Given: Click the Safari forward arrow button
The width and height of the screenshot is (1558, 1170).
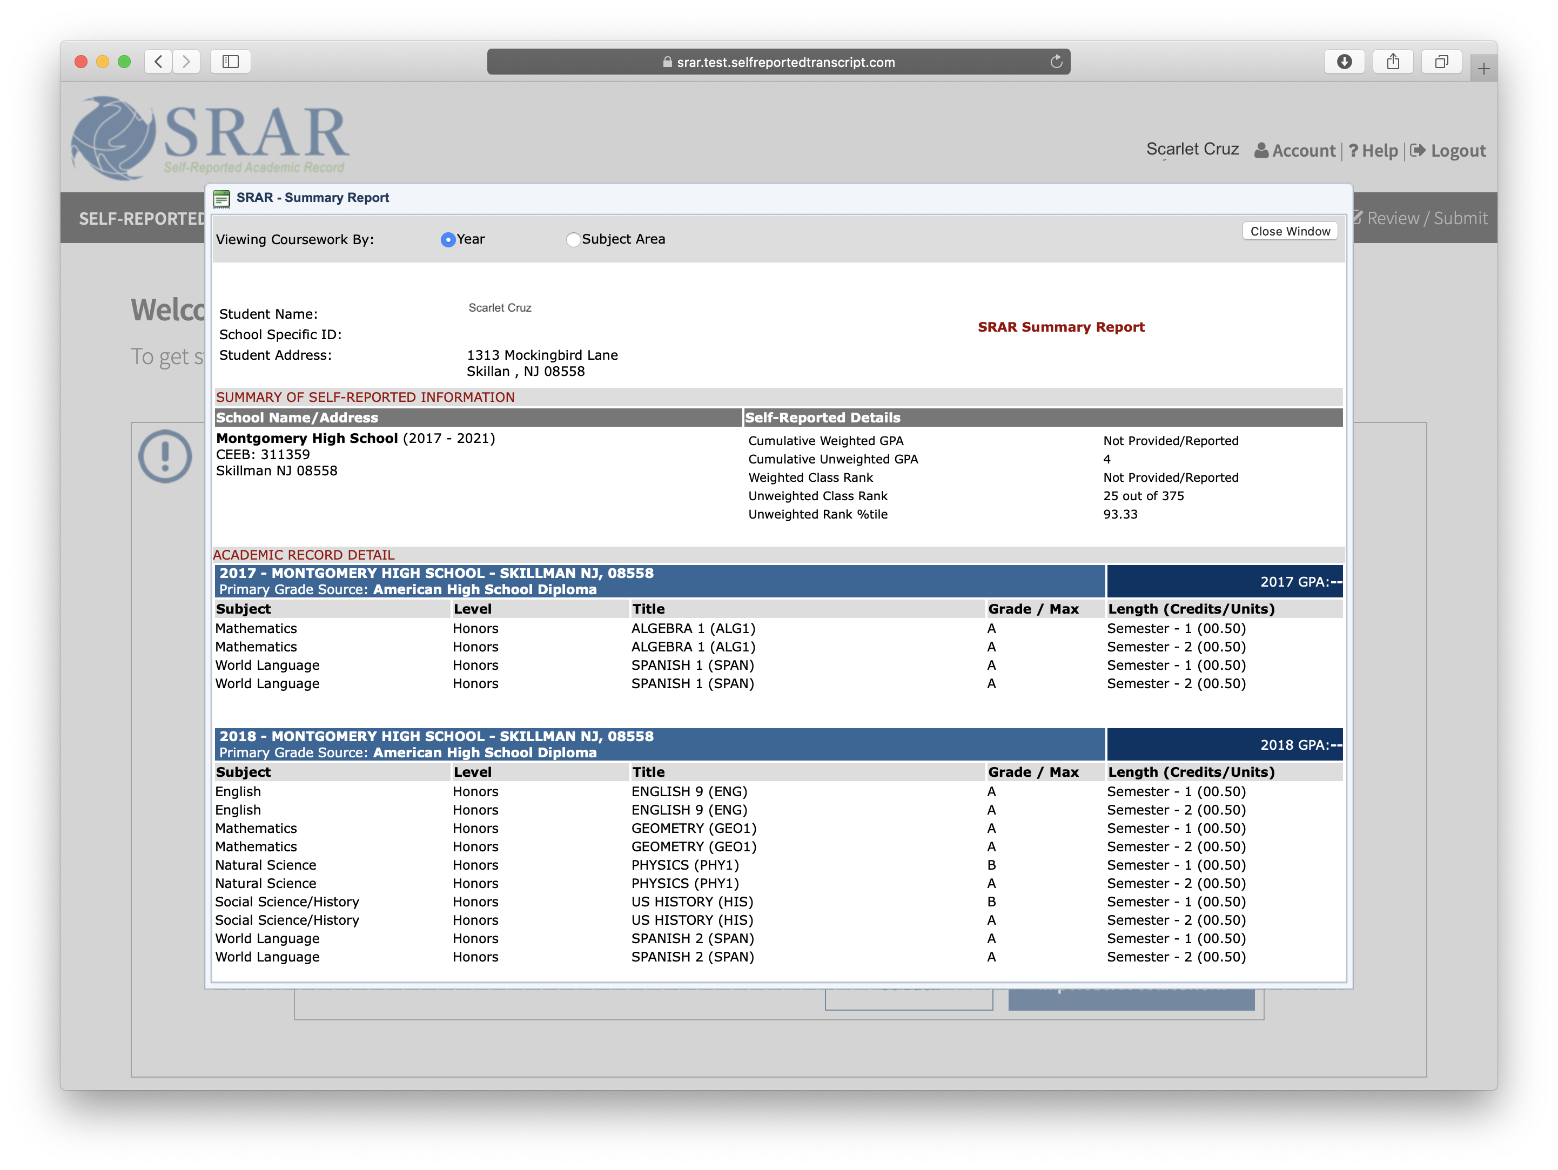Looking at the screenshot, I should [186, 62].
